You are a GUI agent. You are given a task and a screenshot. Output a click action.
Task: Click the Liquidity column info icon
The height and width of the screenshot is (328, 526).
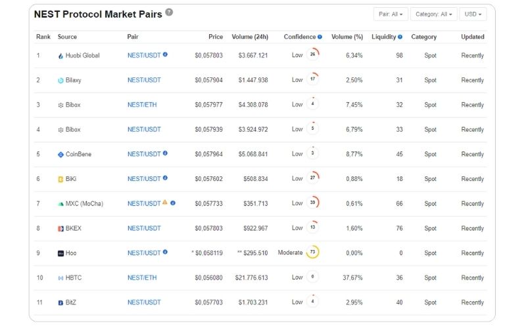coord(400,37)
